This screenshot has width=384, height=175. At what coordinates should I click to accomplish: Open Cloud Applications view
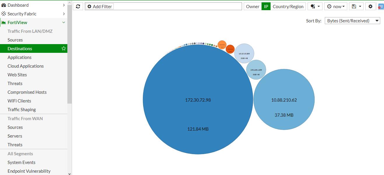coord(26,66)
